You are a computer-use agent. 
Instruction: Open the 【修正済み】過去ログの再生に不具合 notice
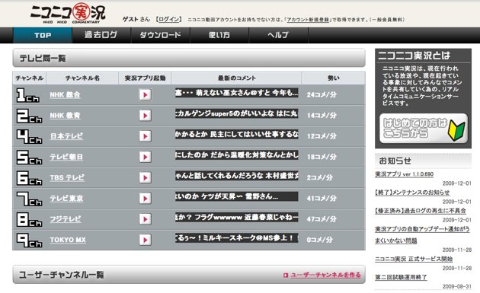tap(421, 211)
